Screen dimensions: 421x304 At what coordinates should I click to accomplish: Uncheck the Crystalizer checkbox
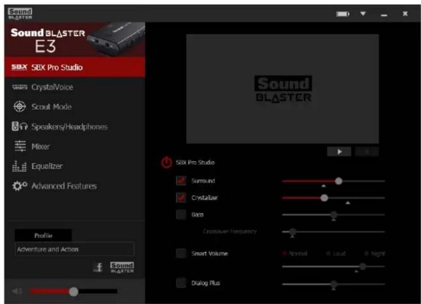[181, 198]
